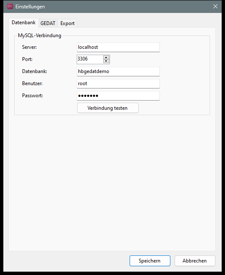Cancel changes with the Abbrechen button
The image size is (225, 275).
click(x=195, y=261)
